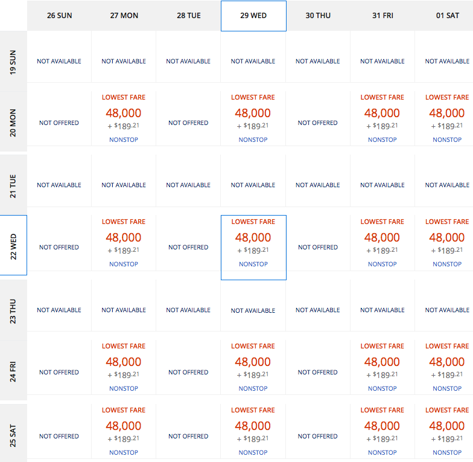Image resolution: width=473 pixels, height=462 pixels.
Task: Select the 26 SUN column header
Action: pos(59,16)
